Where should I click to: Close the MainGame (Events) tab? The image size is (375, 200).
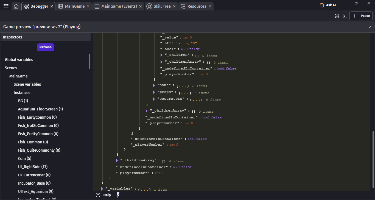(x=140, y=6)
